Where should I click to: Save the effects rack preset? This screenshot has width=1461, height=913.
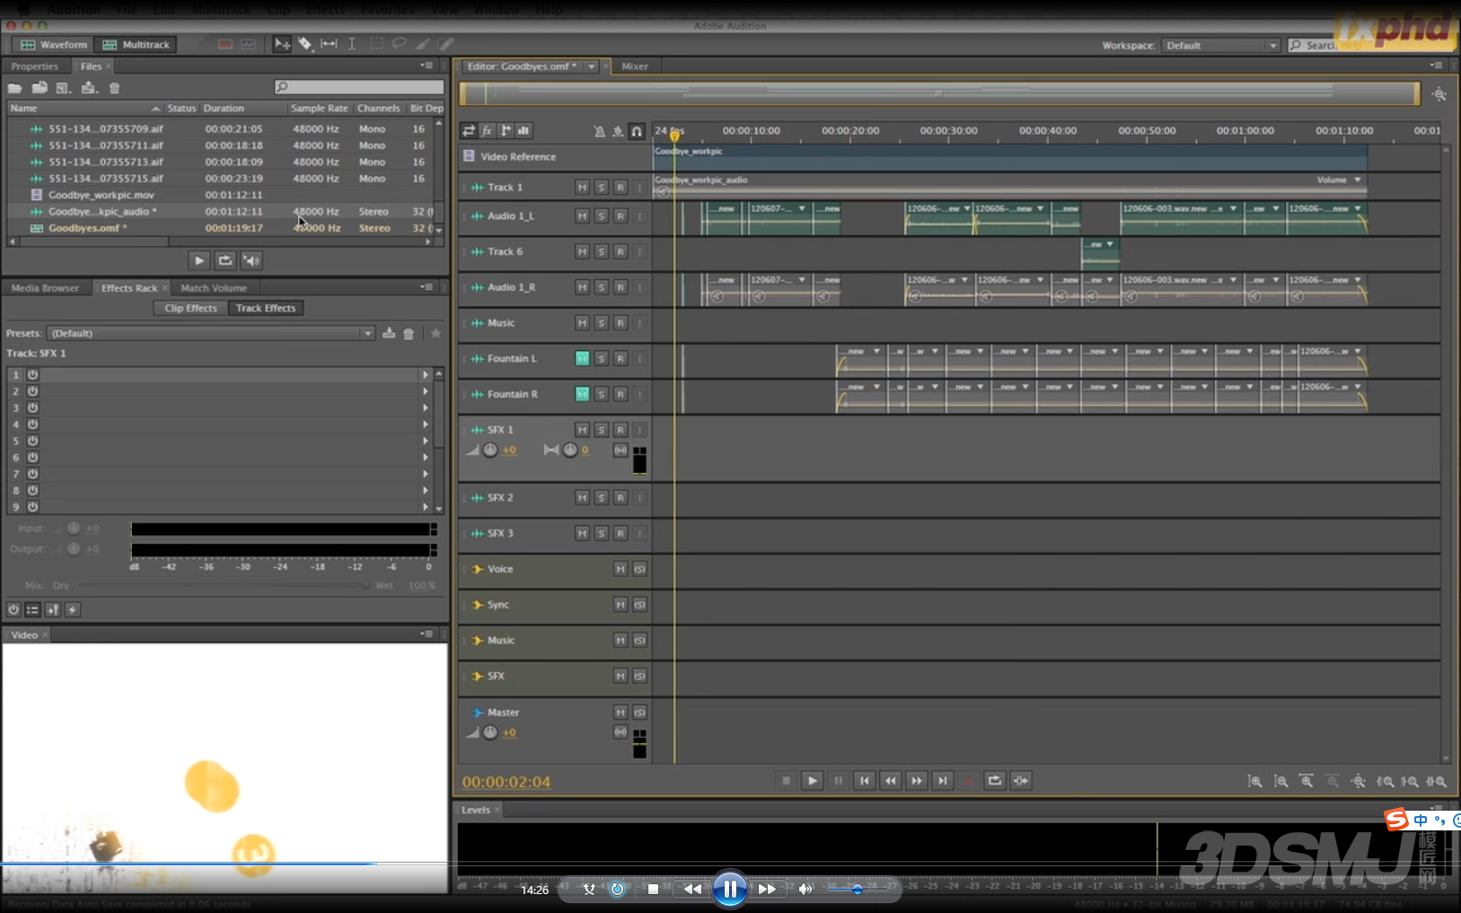[x=389, y=333]
